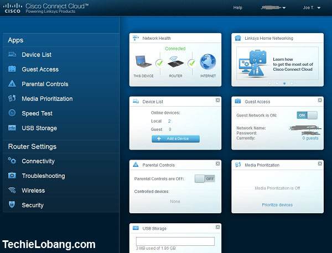Click the Local devices count 2
332x253 pixels.
coord(169,121)
